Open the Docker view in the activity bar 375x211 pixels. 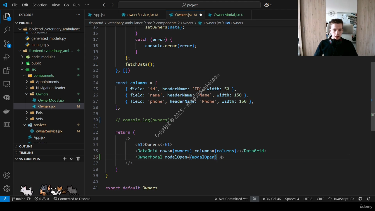tap(7, 111)
